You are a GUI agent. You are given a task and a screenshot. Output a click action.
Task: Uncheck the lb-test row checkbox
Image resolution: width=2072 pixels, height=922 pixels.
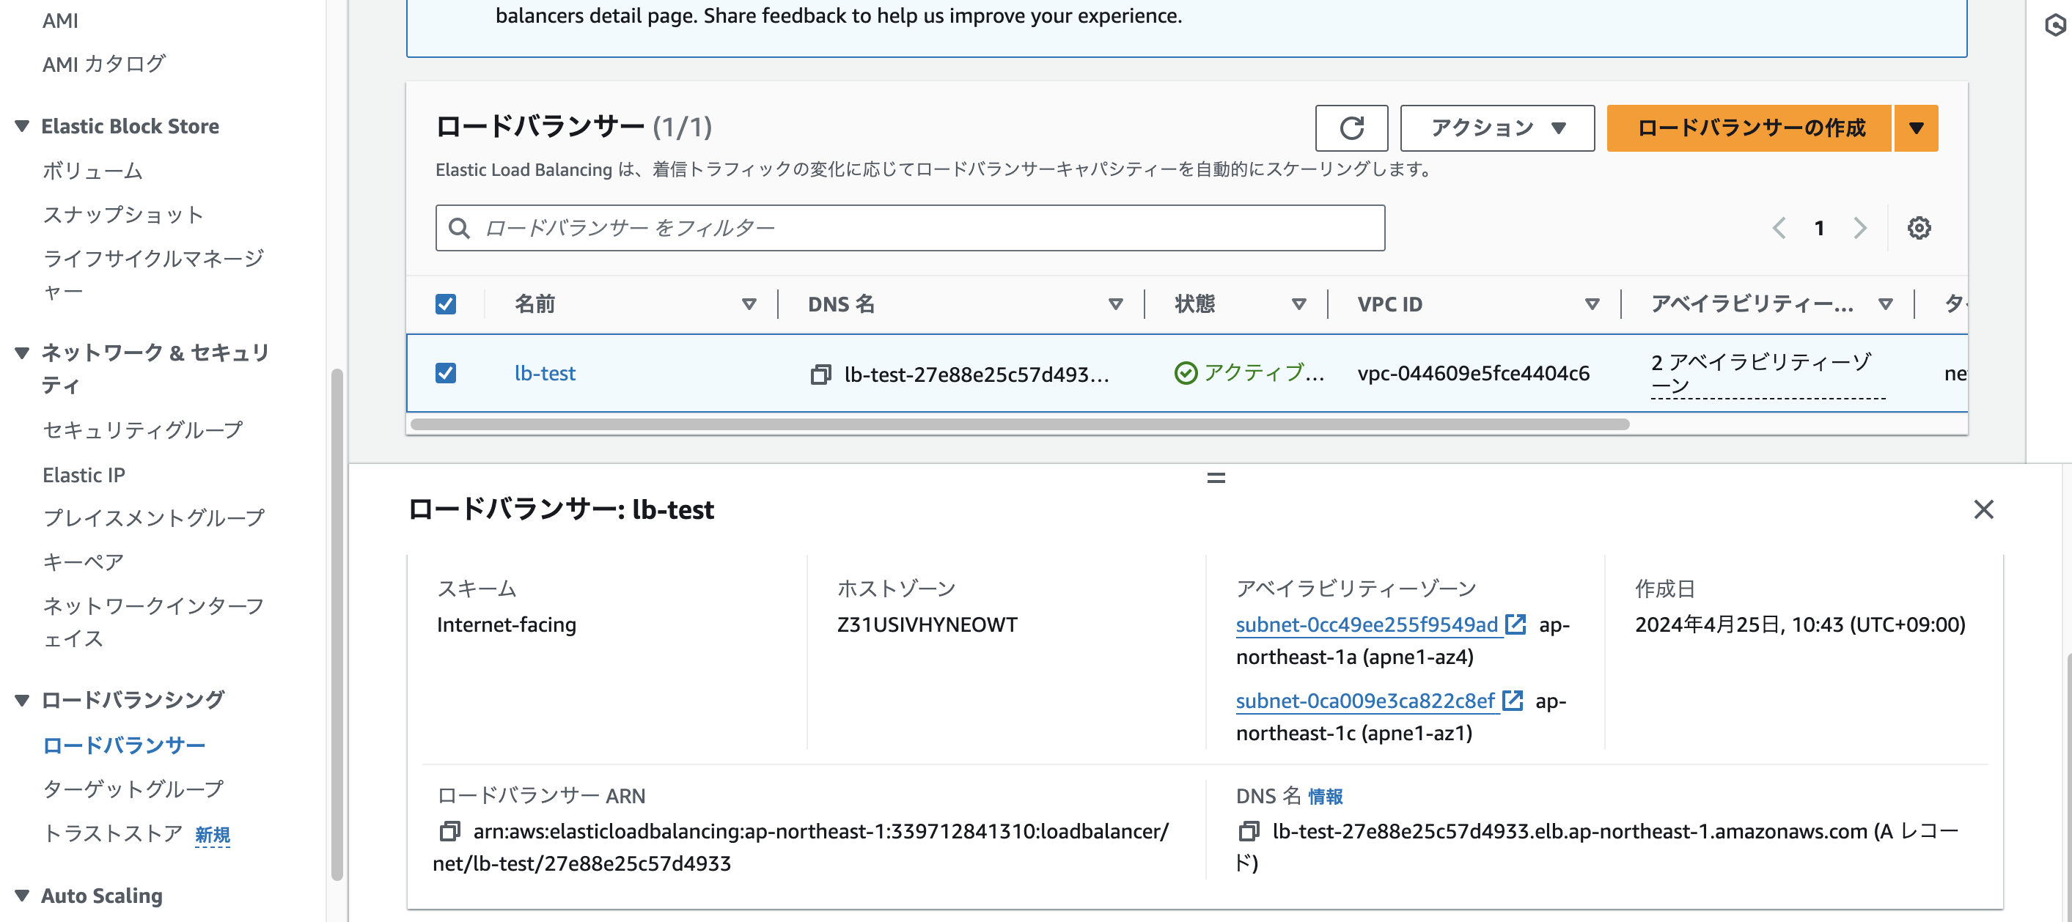tap(446, 373)
